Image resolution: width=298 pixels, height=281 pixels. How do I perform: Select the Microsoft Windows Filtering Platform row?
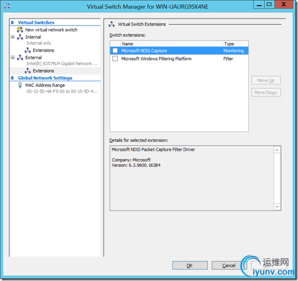(x=179, y=59)
